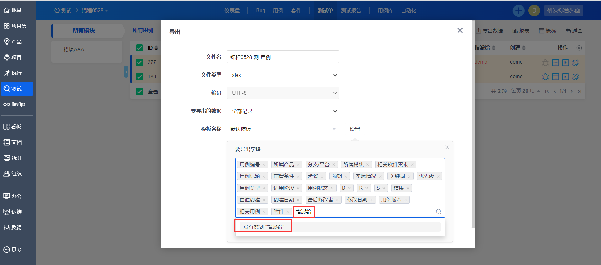Close the 要导出字段 panel
Viewport: 601px width, 265px height.
tap(447, 147)
